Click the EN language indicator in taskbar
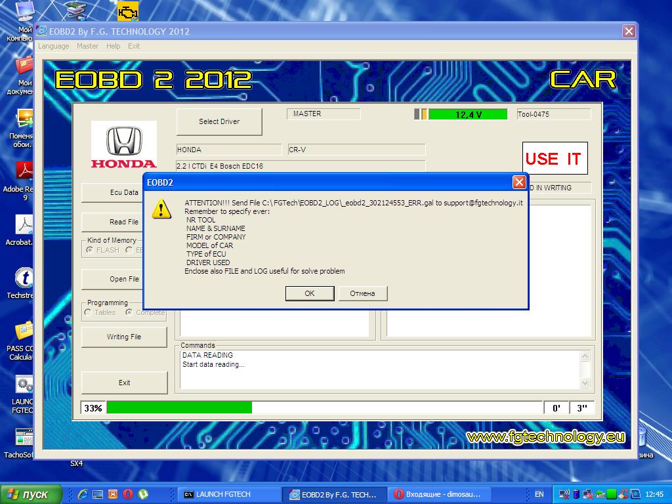Viewport: 672px width, 504px height. click(x=539, y=494)
